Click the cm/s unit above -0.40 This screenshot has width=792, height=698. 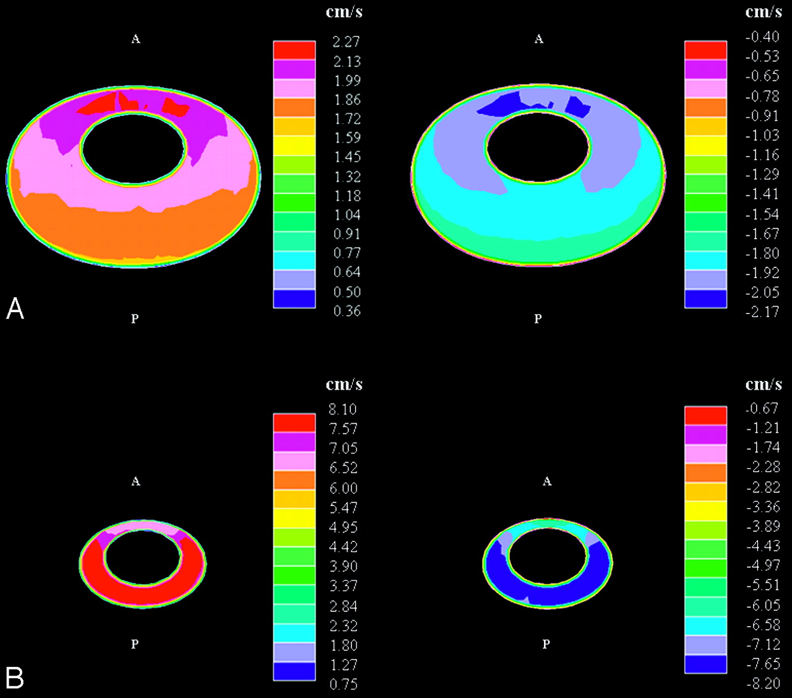click(764, 11)
